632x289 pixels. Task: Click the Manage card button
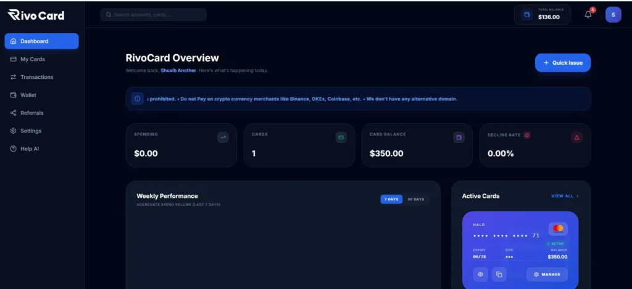(547, 274)
